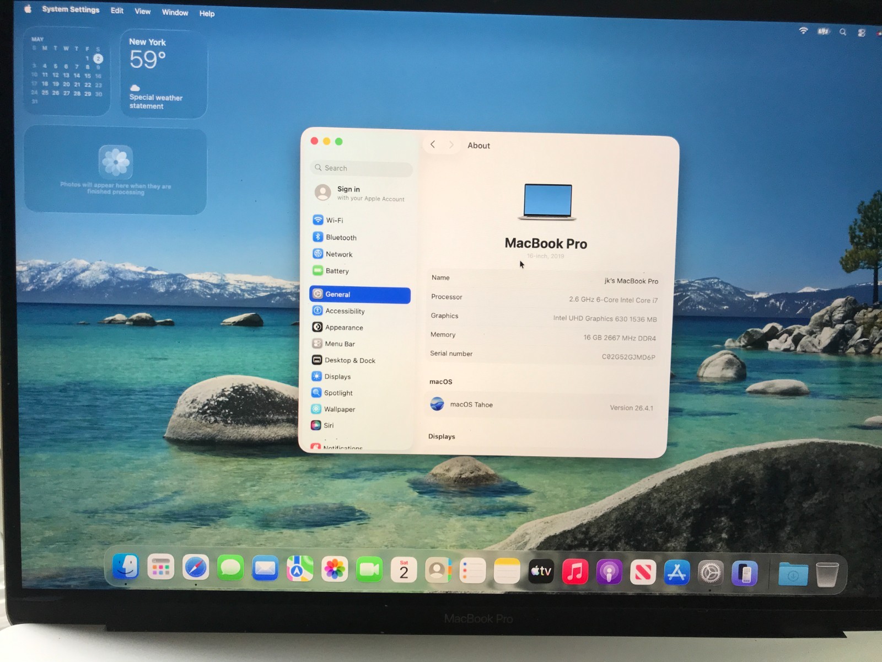Screen dimensions: 882x662
Task: Open Downloads folder in Dock
Action: 793,574
